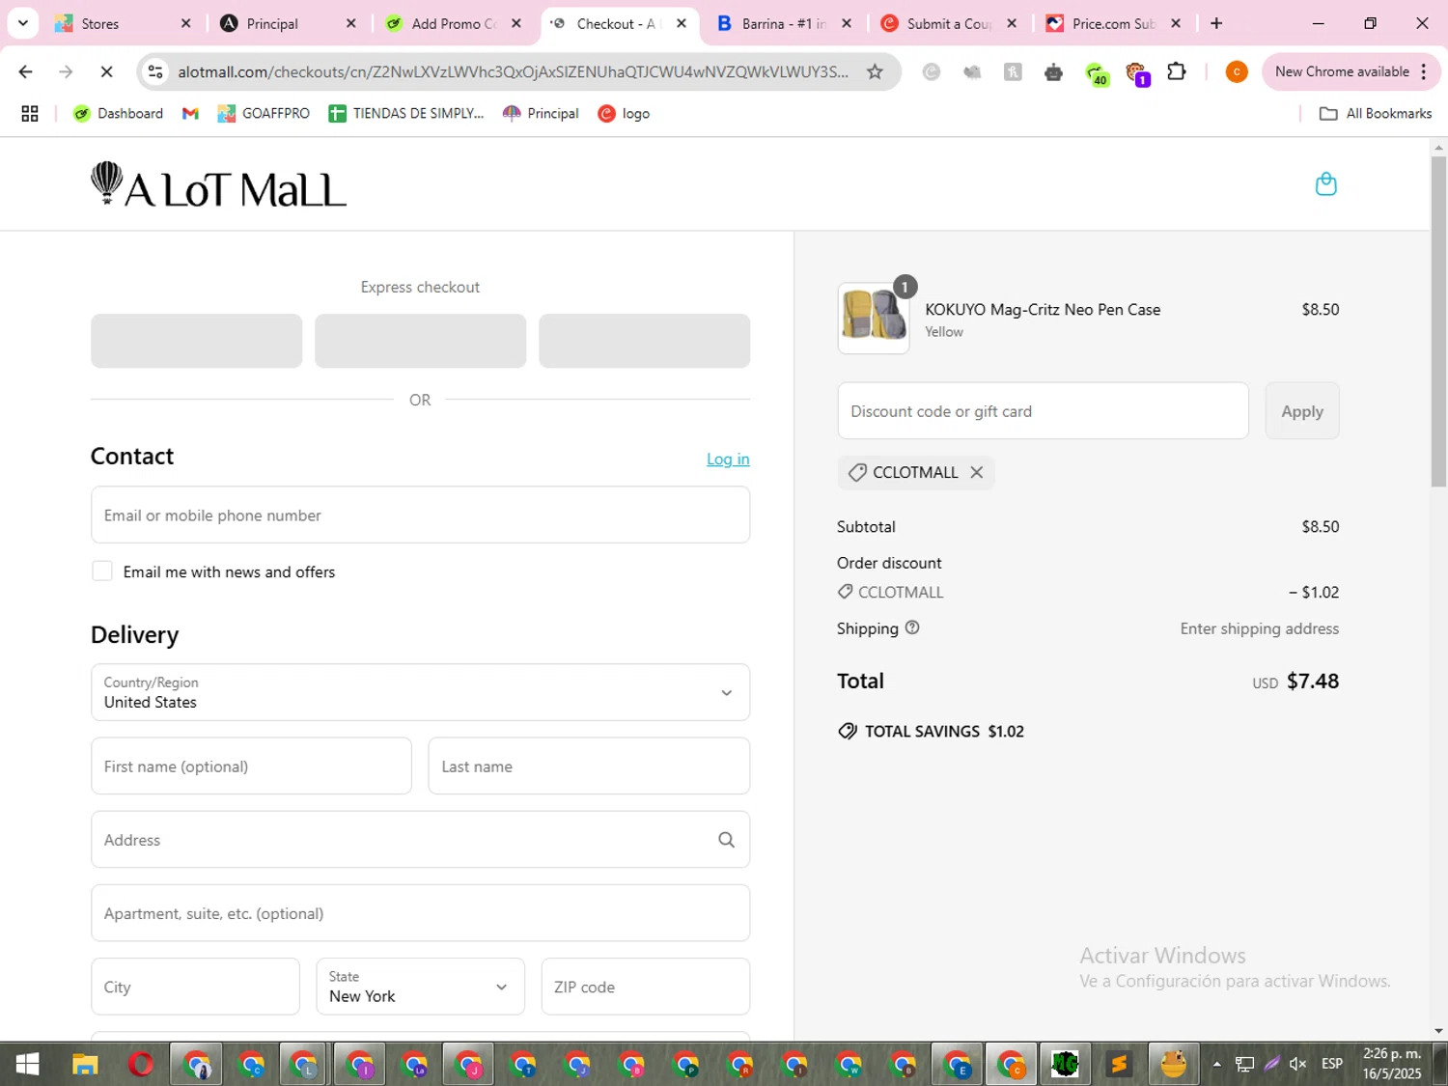Open File Explorer from the taskbar
Image resolution: width=1448 pixels, height=1086 pixels.
pos(85,1064)
